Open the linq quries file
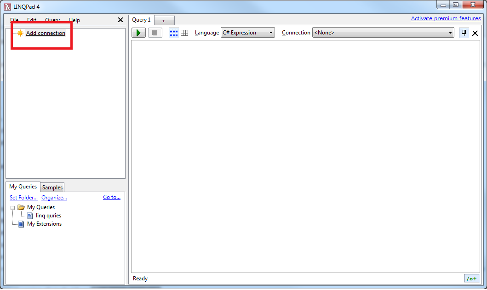The height and width of the screenshot is (290, 487). pyautogui.click(x=48, y=216)
